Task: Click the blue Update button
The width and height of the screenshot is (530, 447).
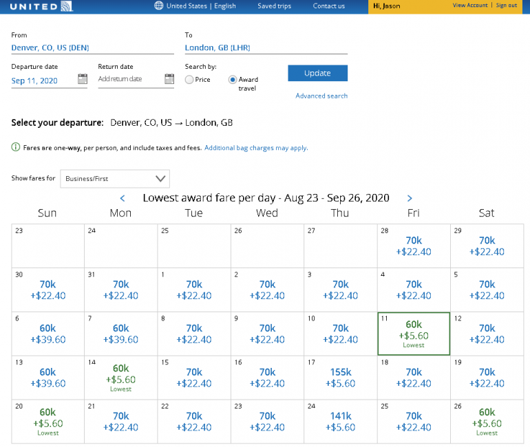Action: pos(317,74)
